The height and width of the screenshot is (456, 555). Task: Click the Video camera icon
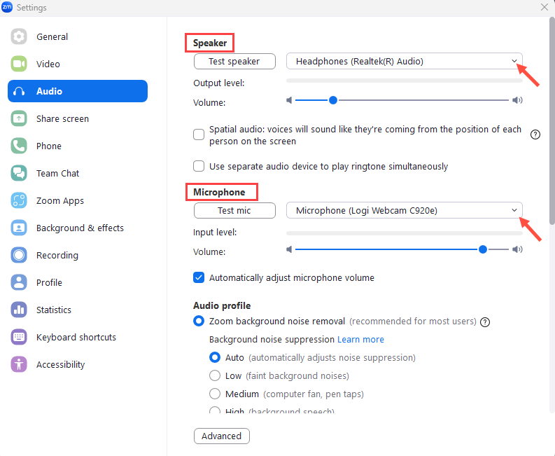[x=19, y=64]
